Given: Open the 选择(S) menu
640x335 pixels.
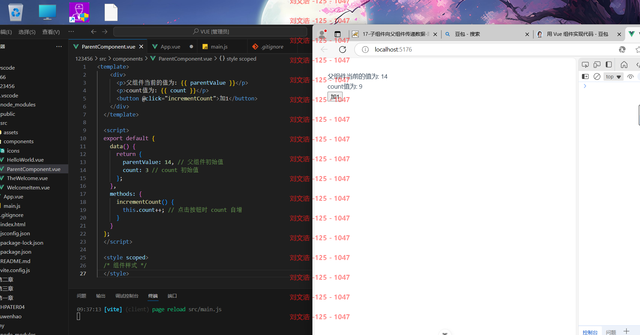Looking at the screenshot, I should (27, 32).
